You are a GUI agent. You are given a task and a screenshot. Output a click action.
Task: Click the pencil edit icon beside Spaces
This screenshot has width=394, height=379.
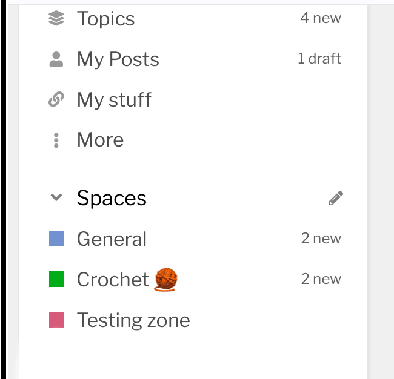click(x=336, y=198)
